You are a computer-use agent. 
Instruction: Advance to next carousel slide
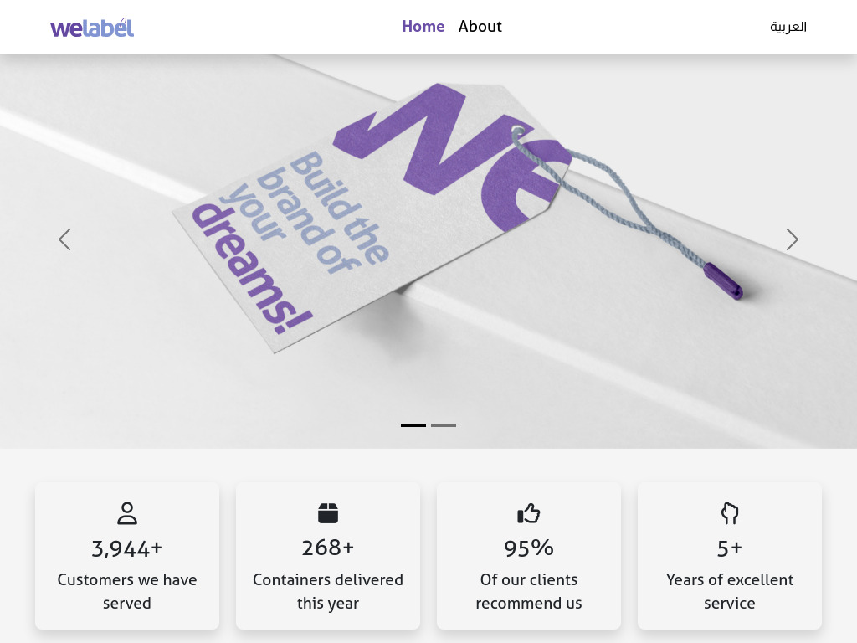coord(792,239)
